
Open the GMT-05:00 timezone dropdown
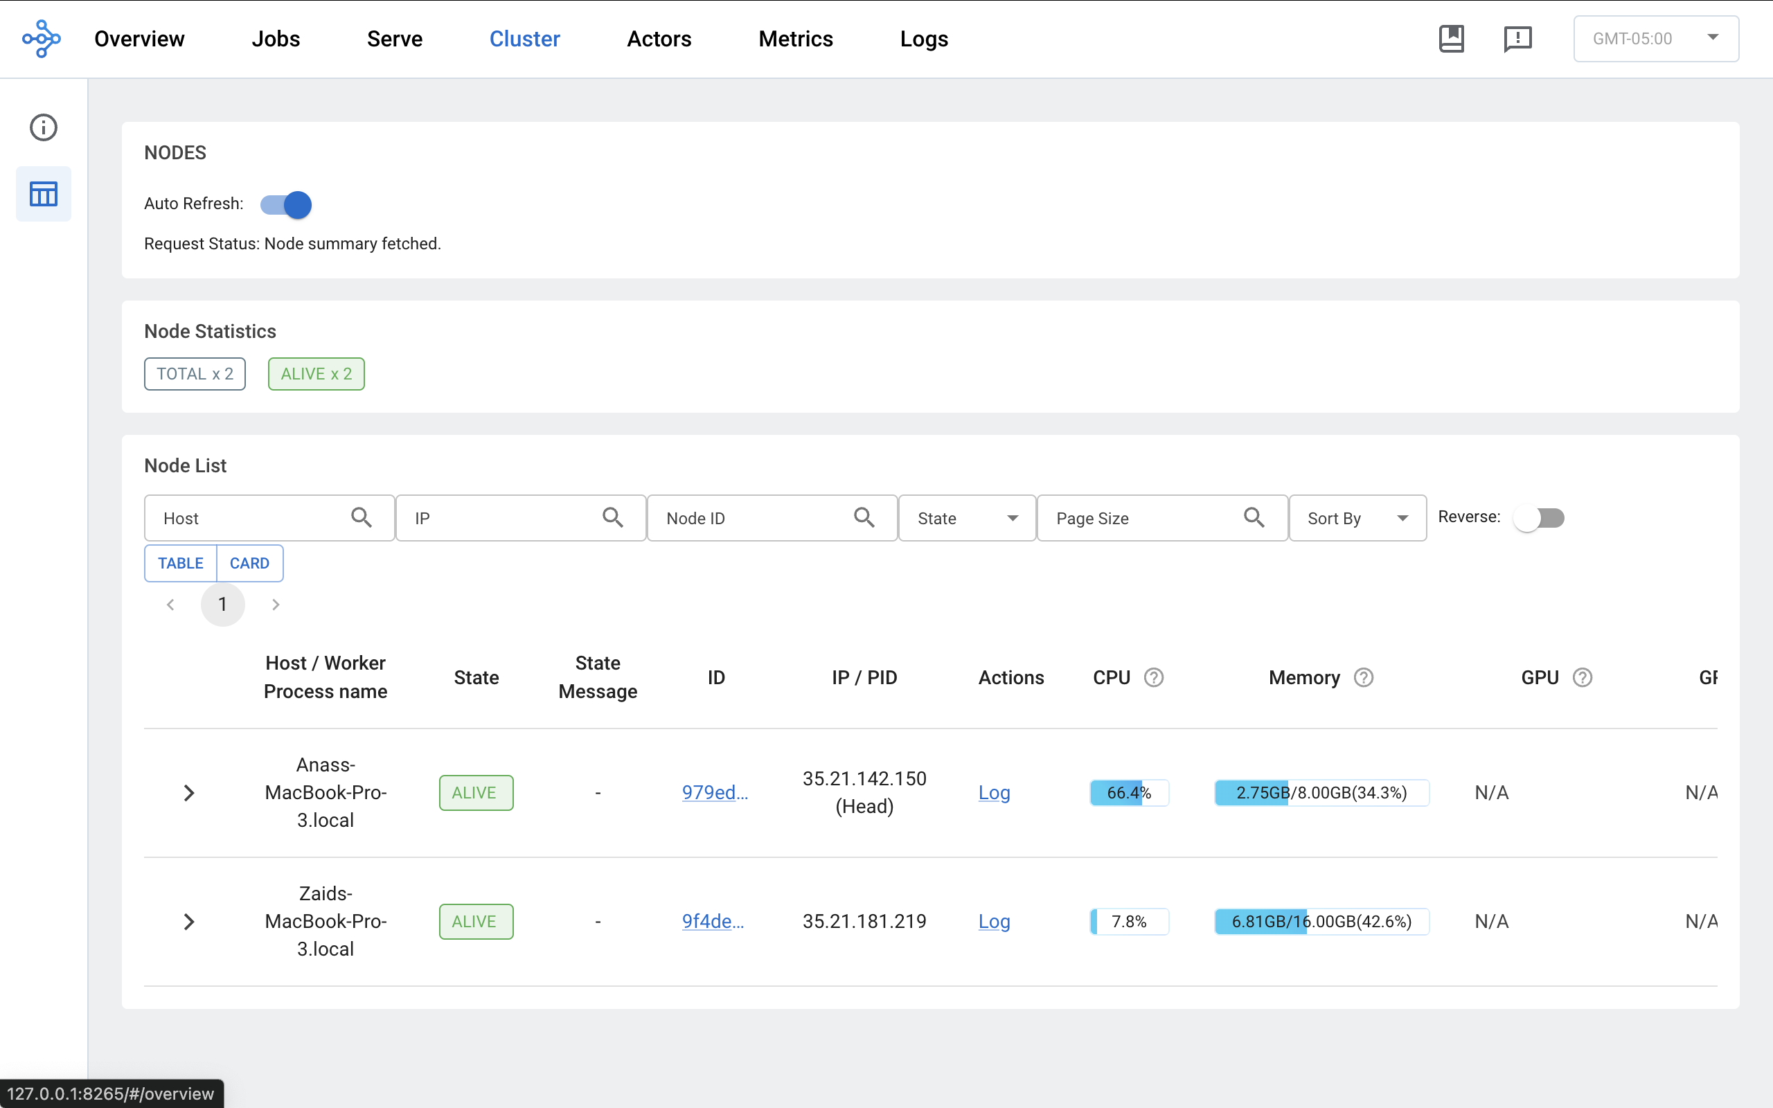click(x=1655, y=39)
